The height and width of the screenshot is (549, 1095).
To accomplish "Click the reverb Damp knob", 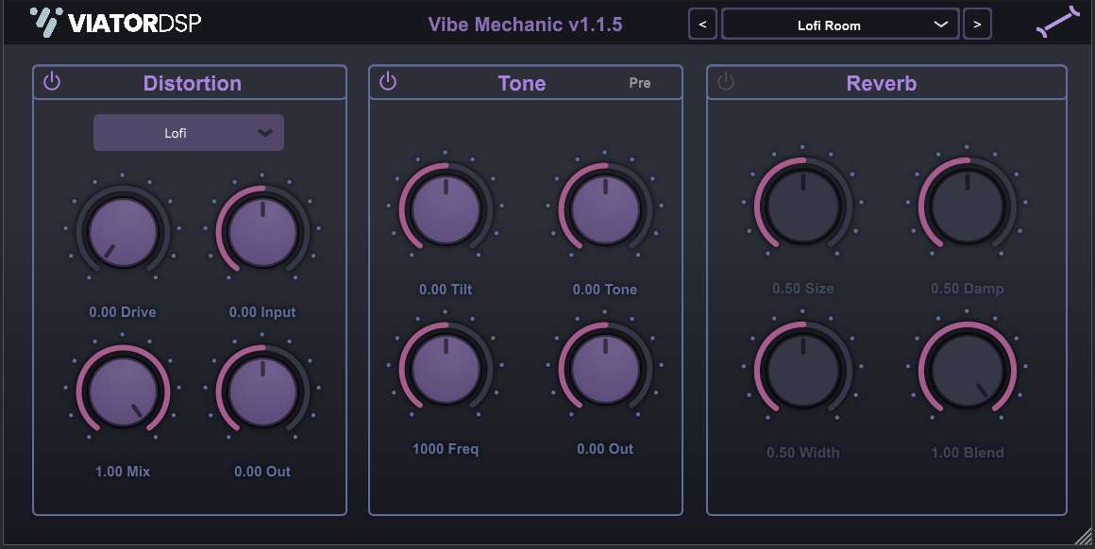I will point(968,206).
